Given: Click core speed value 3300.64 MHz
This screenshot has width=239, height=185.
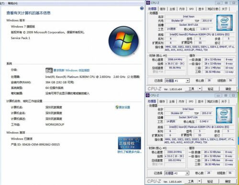Looking at the screenshot, I should 174,152.
